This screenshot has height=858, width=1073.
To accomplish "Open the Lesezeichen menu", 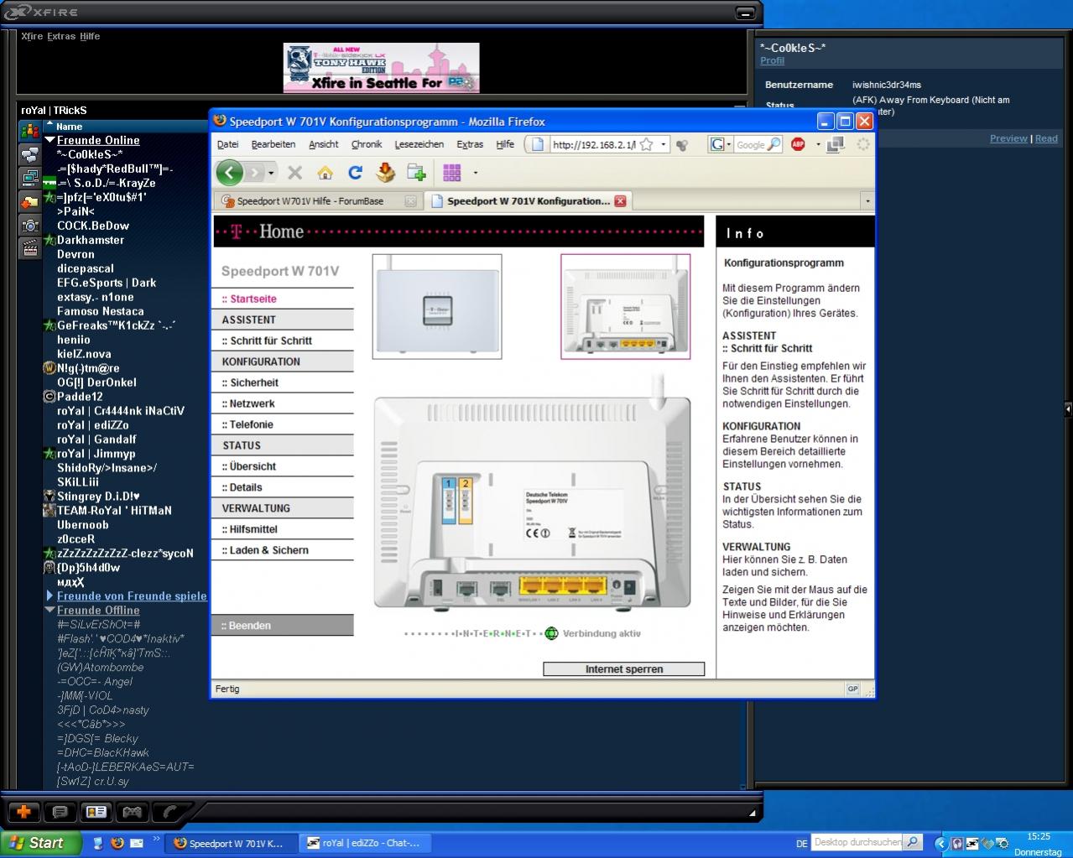I will [419, 144].
